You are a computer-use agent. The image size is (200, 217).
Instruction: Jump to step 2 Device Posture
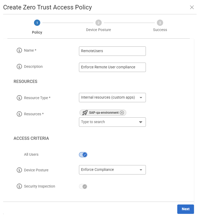point(99,23)
